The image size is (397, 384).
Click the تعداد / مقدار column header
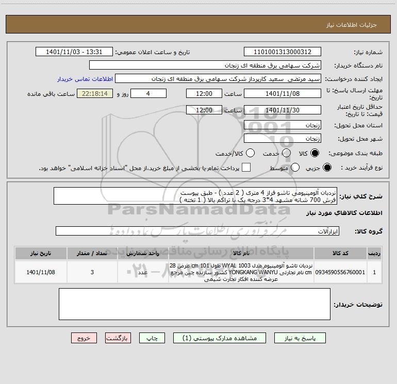click(92, 253)
